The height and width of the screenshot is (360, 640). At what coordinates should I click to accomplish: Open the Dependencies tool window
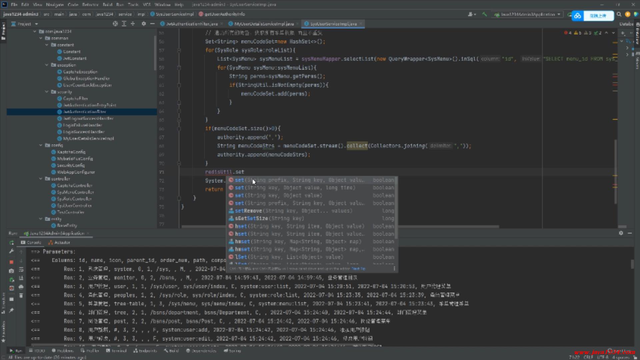[201, 351]
